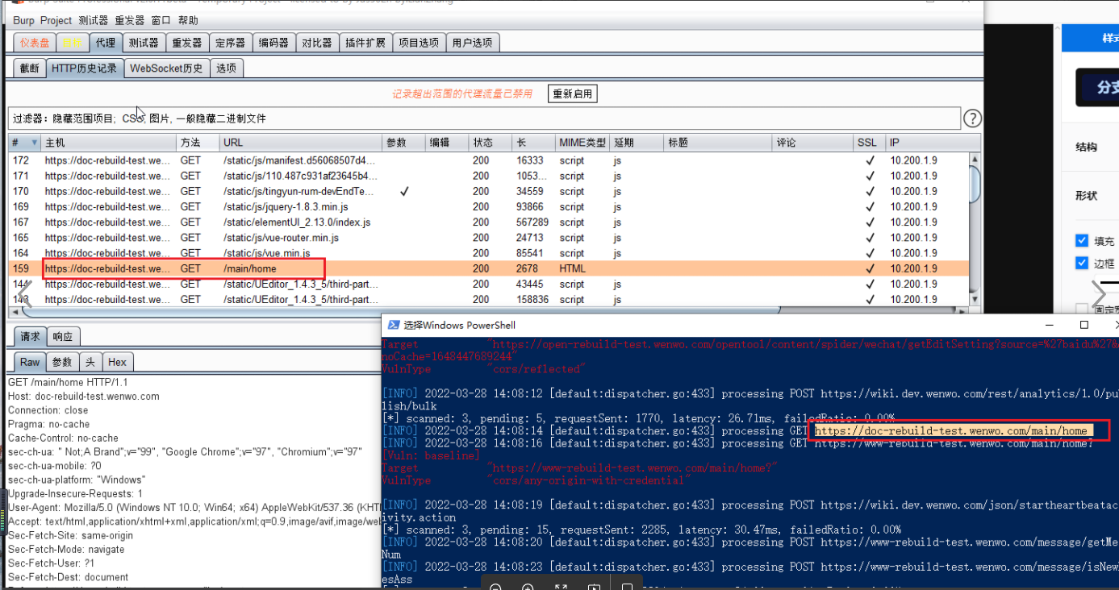
Task: Uncheck the 填充 checkbox in the right panel
Action: tap(1082, 240)
